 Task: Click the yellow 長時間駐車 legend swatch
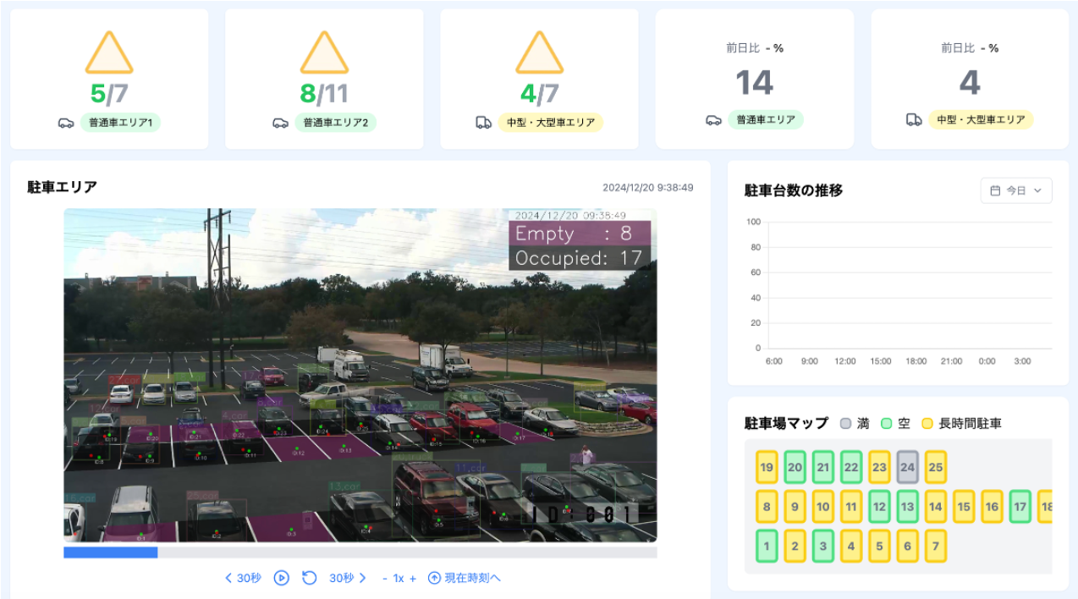[x=927, y=423]
